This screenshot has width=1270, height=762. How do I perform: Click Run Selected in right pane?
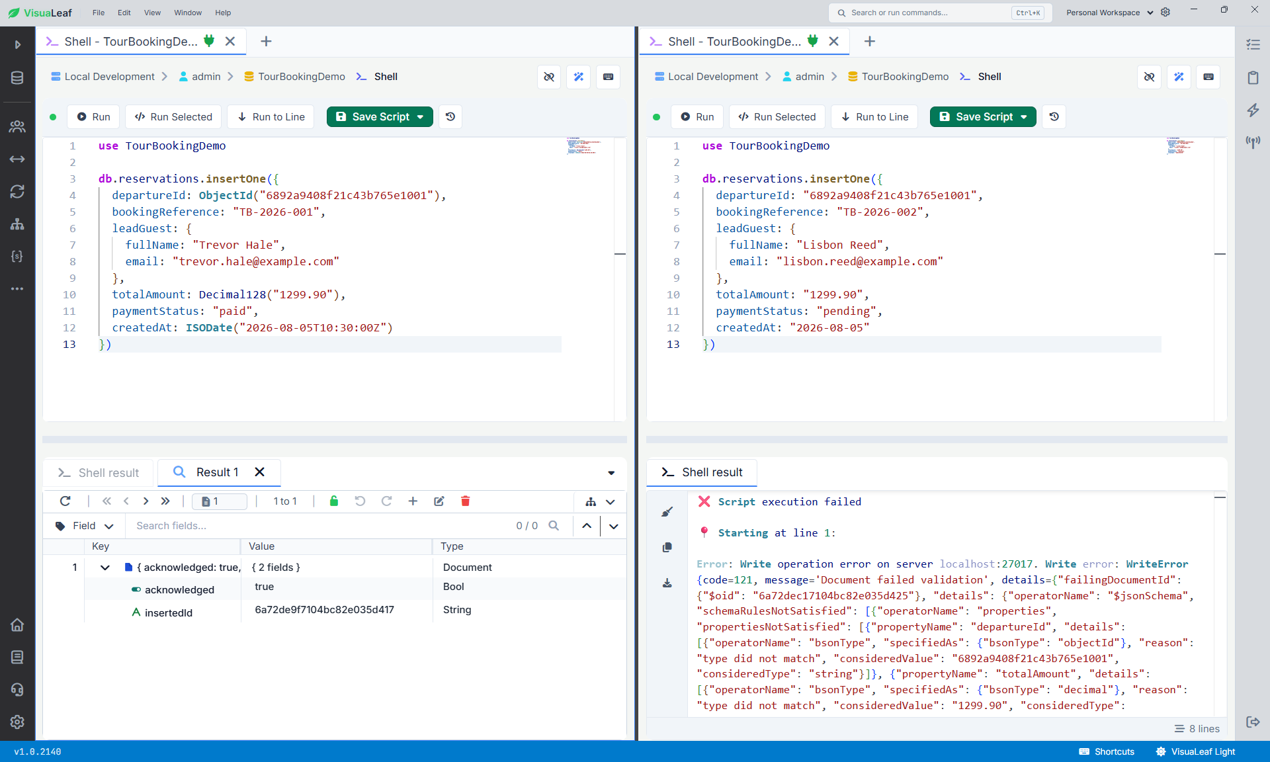(777, 116)
